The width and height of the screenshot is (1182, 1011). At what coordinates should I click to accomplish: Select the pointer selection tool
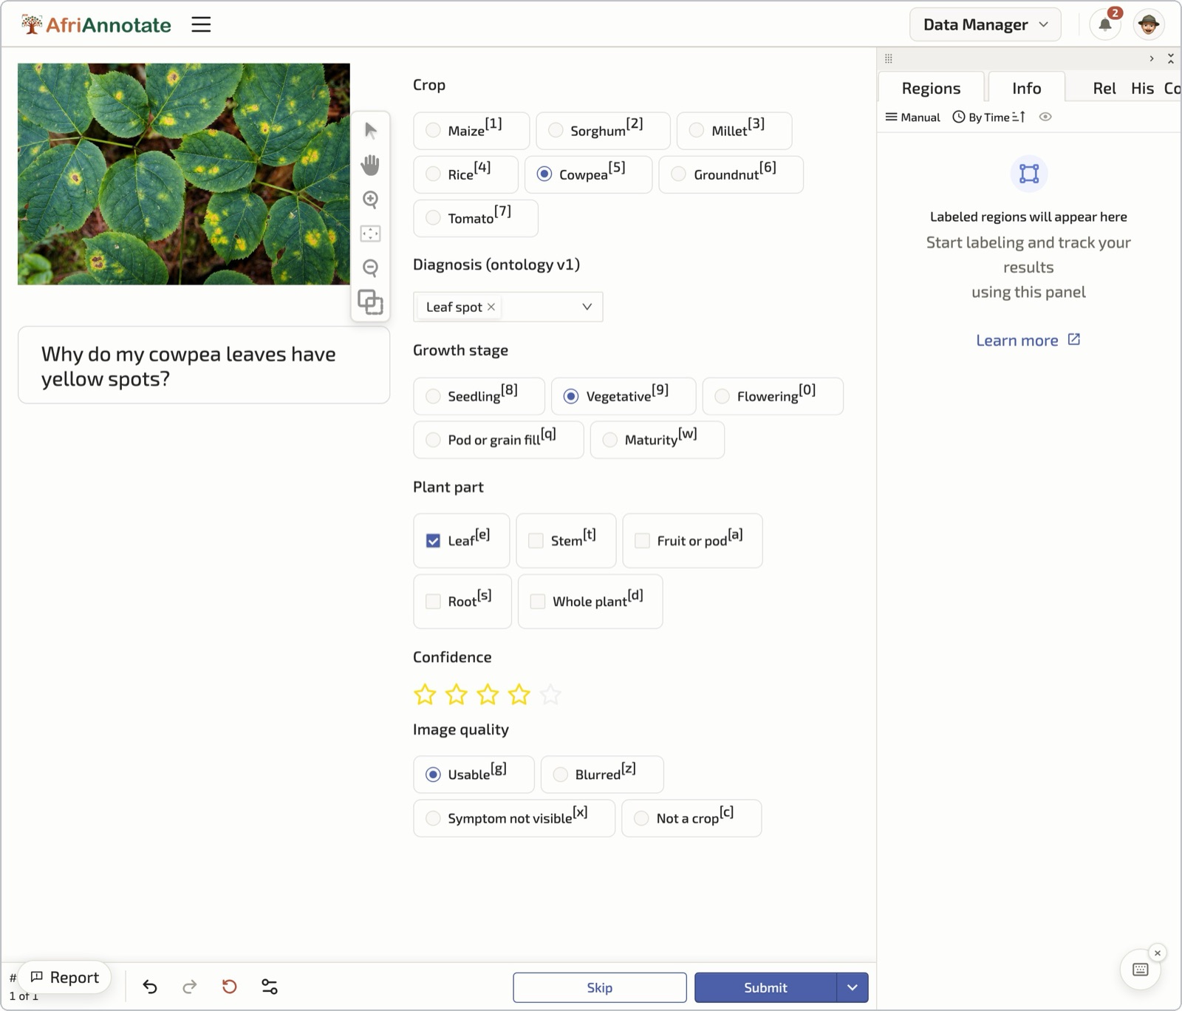(x=370, y=131)
